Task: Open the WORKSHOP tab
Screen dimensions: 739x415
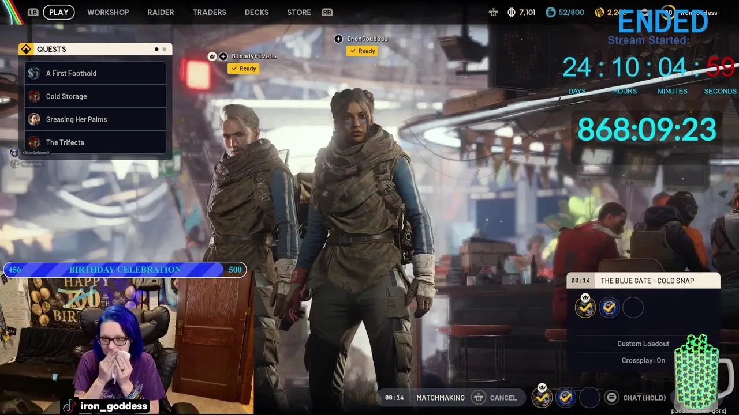Action: 108,12
